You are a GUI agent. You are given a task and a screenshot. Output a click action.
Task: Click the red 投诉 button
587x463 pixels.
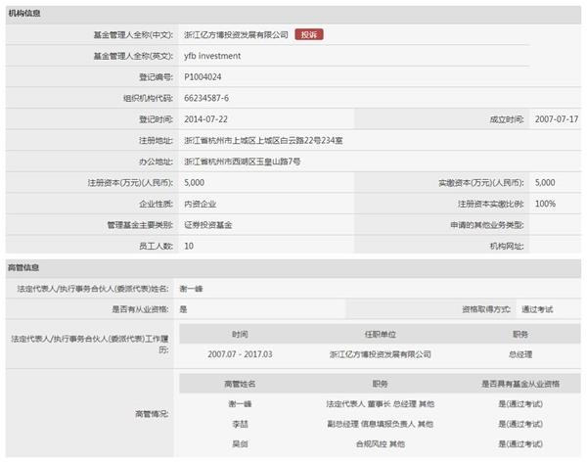[309, 34]
